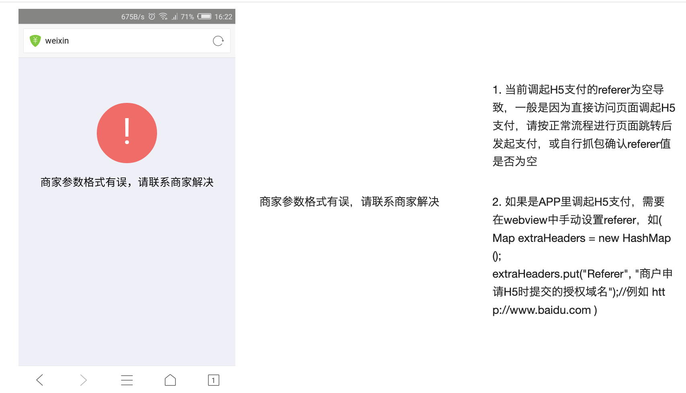The image size is (686, 393).
Task: Click the middle column 商家参数格式有误 text
Action: (x=349, y=201)
